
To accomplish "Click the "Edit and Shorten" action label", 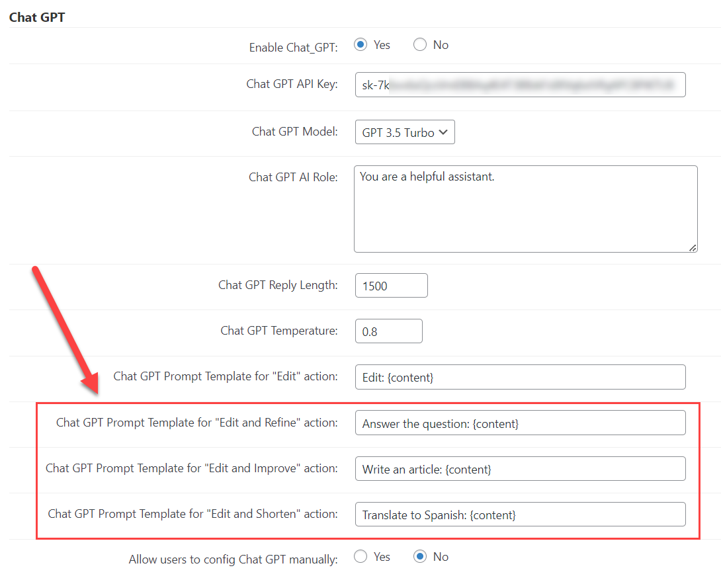I will [x=192, y=514].
